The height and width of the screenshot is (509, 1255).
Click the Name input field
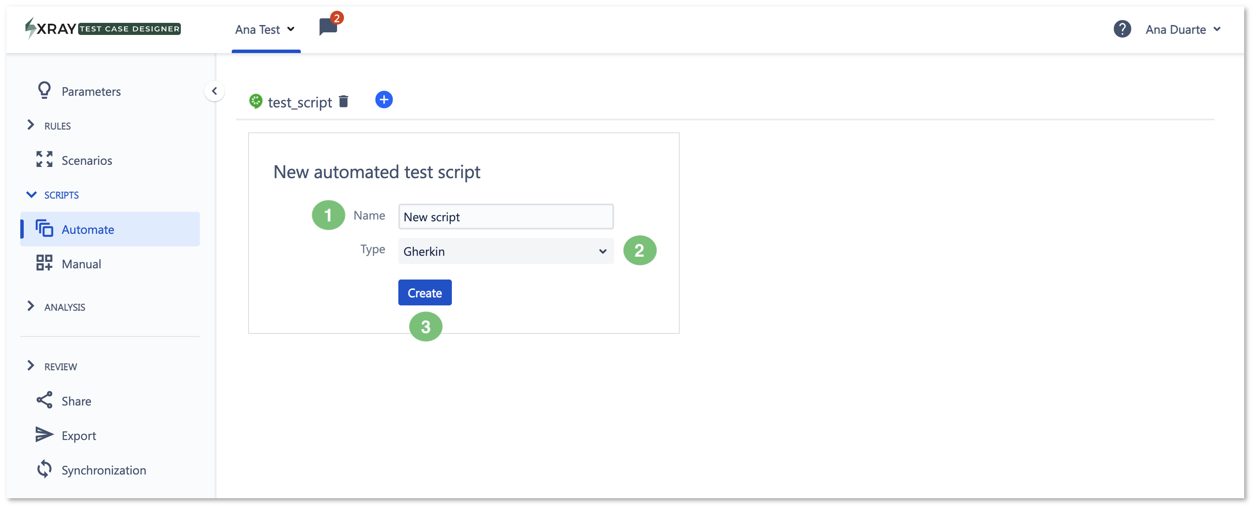(x=506, y=217)
